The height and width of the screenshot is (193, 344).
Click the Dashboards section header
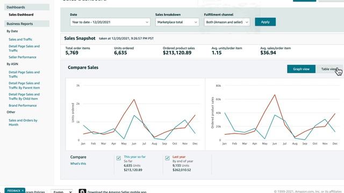[x=27, y=7]
